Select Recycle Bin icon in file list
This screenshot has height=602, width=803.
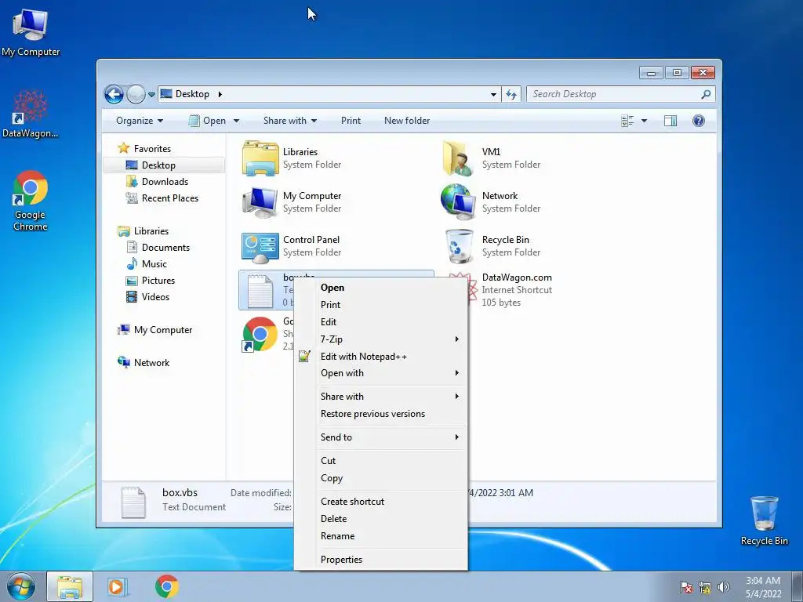[x=460, y=246]
